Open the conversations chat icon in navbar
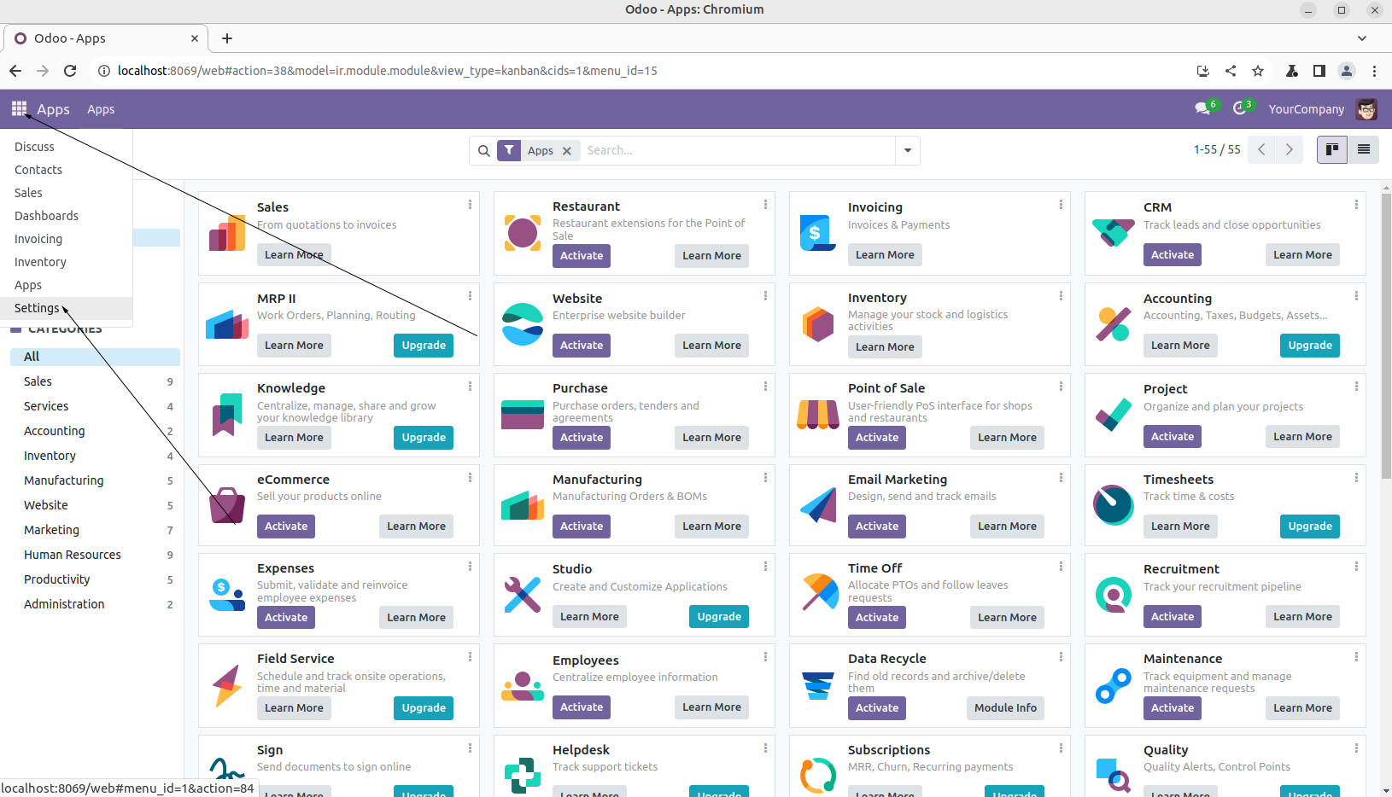1392x797 pixels. 1202,108
